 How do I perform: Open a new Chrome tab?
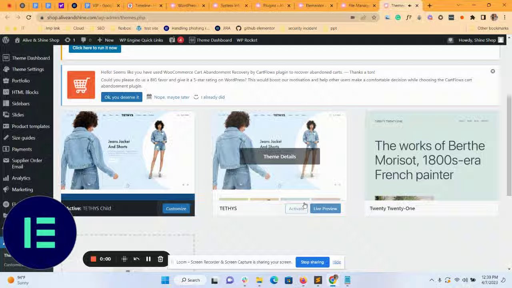(x=430, y=6)
